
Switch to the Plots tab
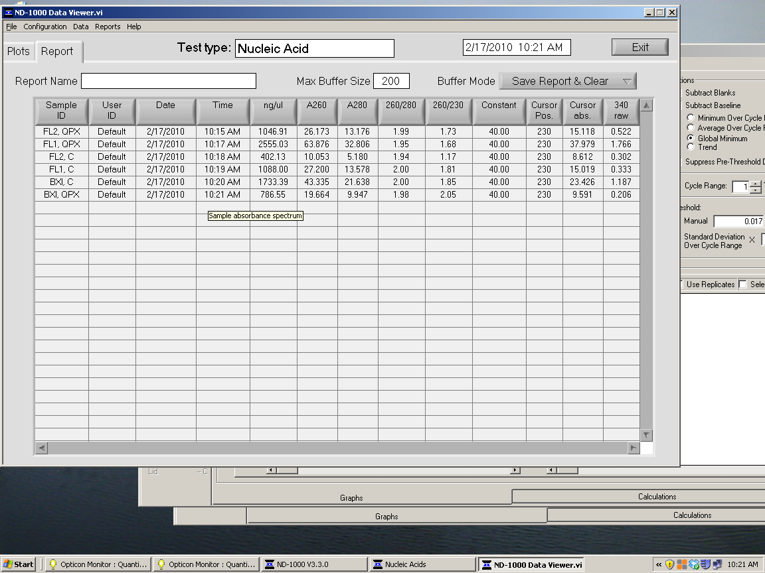(x=19, y=51)
